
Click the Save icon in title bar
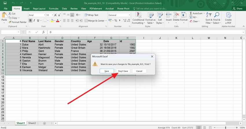click(x=5, y=3)
